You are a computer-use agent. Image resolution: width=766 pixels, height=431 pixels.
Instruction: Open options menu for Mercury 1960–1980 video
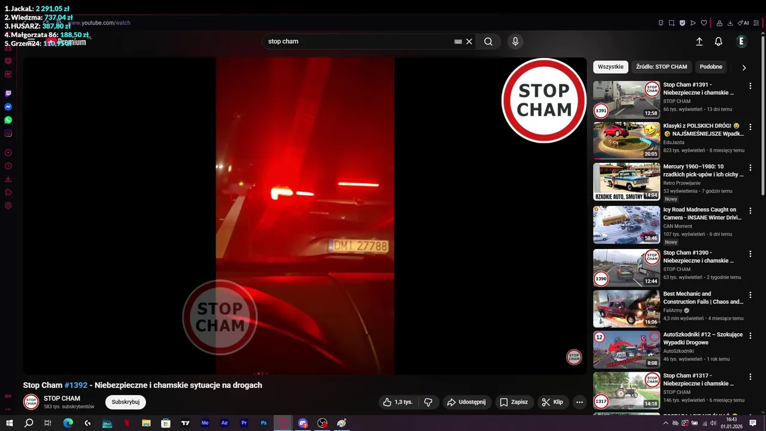click(x=750, y=168)
